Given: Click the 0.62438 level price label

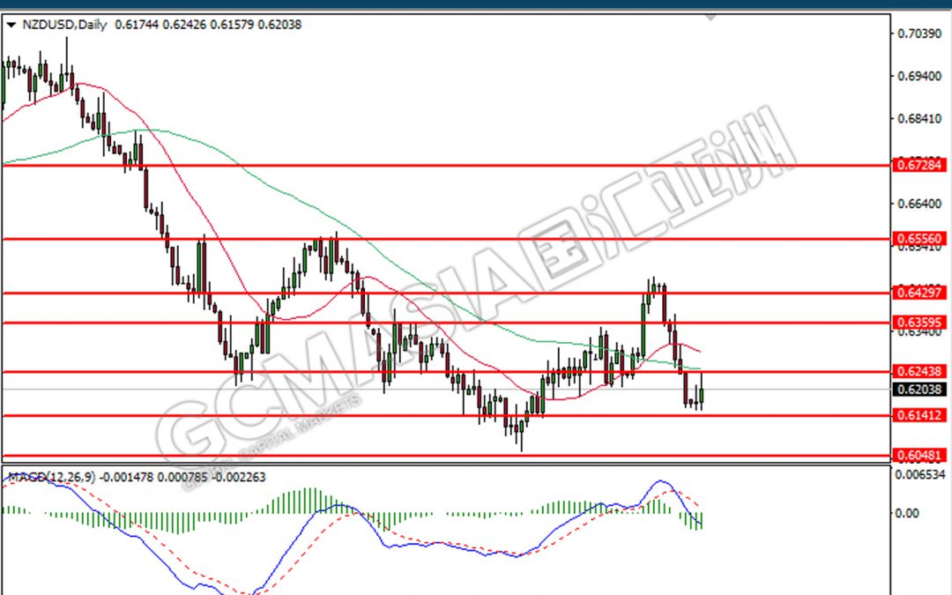Looking at the screenshot, I should point(919,371).
